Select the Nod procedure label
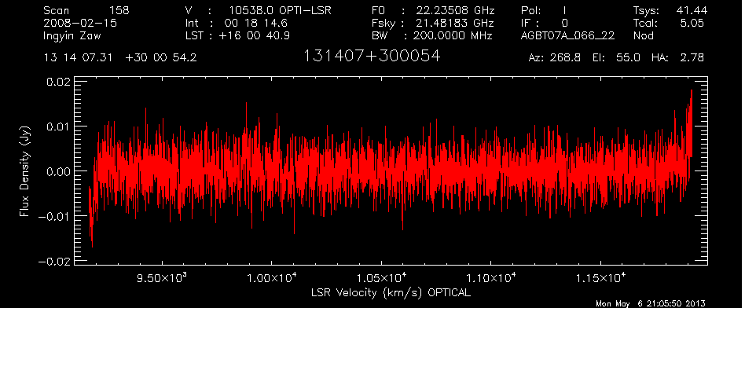The width and height of the screenshot is (756, 385). coord(643,35)
